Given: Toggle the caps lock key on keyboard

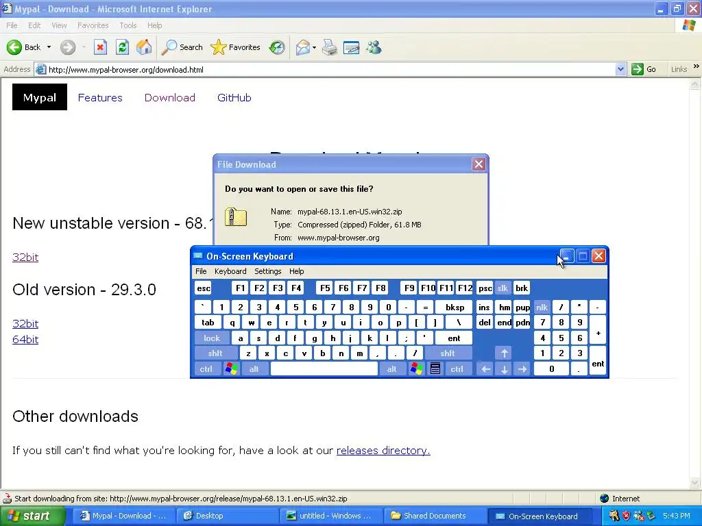Looking at the screenshot, I should coord(212,338).
